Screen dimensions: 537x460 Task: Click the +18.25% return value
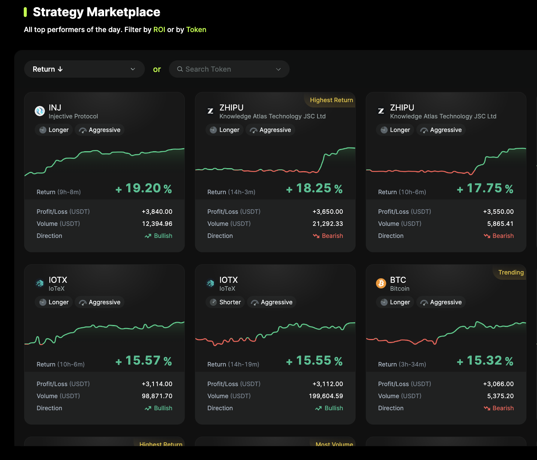[x=315, y=188]
